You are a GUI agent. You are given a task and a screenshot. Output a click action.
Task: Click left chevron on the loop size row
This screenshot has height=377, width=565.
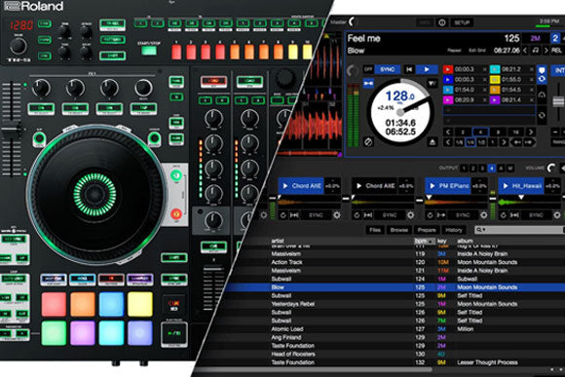[448, 132]
